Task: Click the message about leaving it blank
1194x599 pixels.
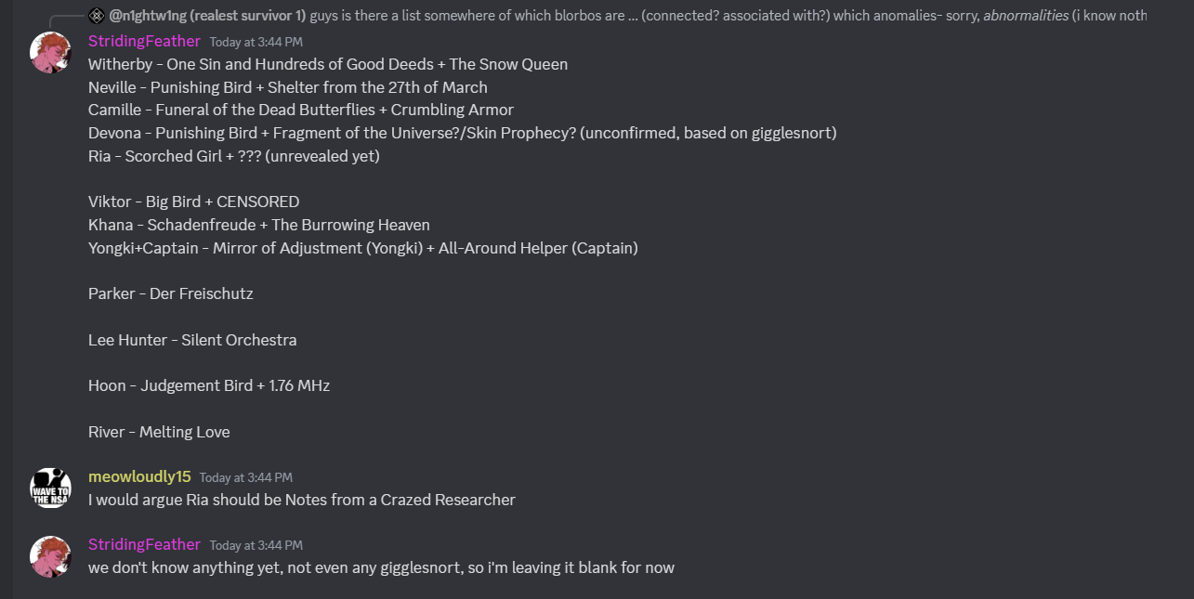Action: (381, 567)
